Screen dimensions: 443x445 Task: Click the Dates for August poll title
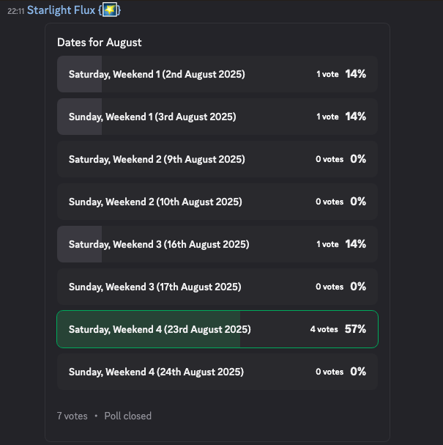(x=99, y=43)
